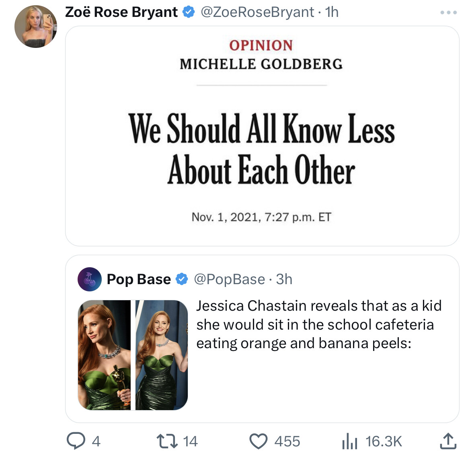This screenshot has height=458, width=474.
Task: Open the 'We Should All Know Less' headline image
Action: tap(262, 136)
